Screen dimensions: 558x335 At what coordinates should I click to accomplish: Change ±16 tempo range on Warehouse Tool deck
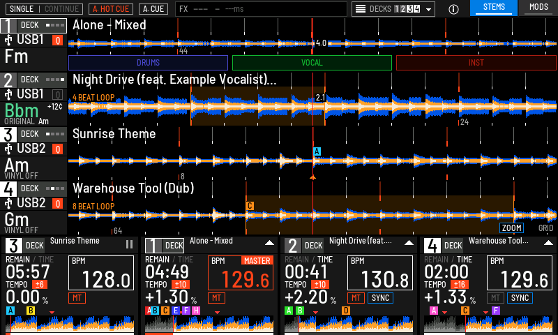pyautogui.click(x=460, y=285)
